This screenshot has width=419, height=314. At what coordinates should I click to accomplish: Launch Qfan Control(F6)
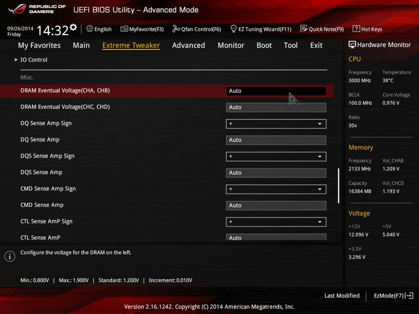[197, 29]
